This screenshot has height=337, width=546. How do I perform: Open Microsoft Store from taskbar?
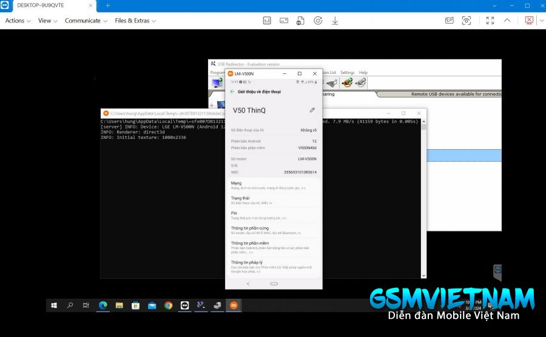[135, 305]
